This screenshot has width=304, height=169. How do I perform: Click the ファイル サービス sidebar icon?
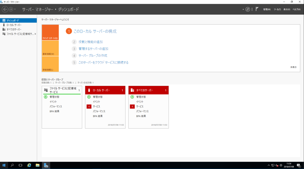point(4,34)
